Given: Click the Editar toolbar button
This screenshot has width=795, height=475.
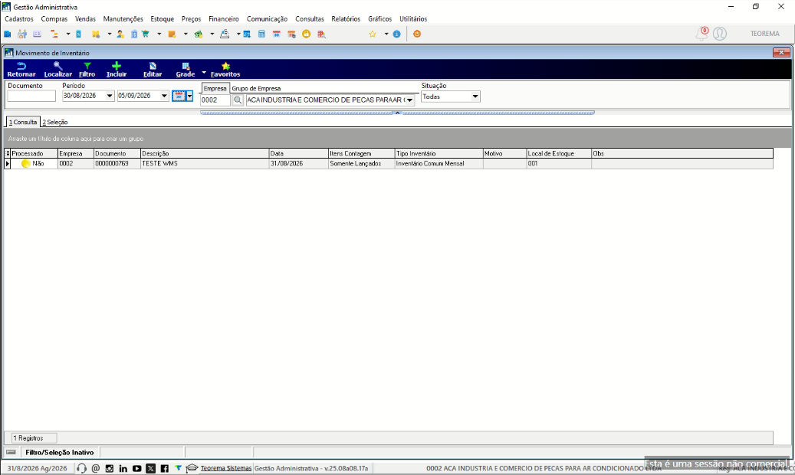Looking at the screenshot, I should (x=152, y=70).
